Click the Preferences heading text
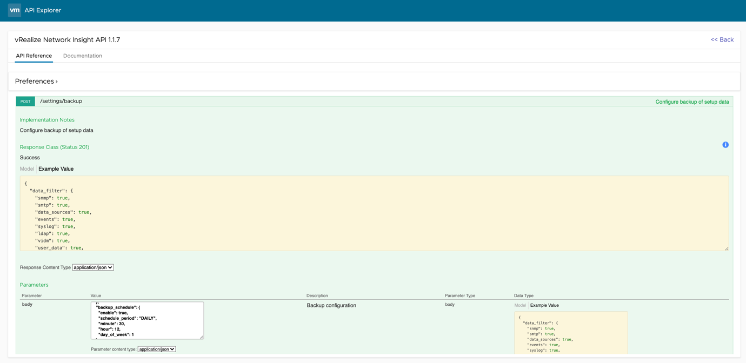Viewport: 746px width, 363px height. click(x=35, y=81)
